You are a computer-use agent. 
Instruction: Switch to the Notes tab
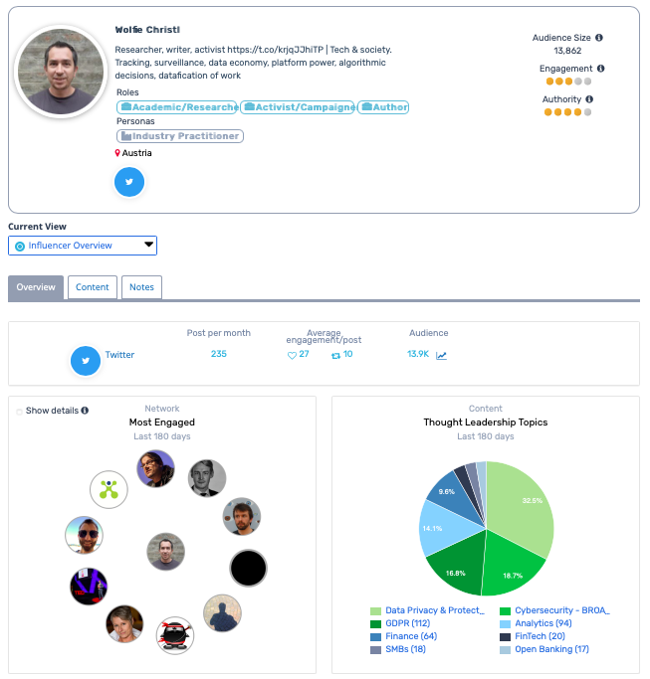pyautogui.click(x=141, y=287)
